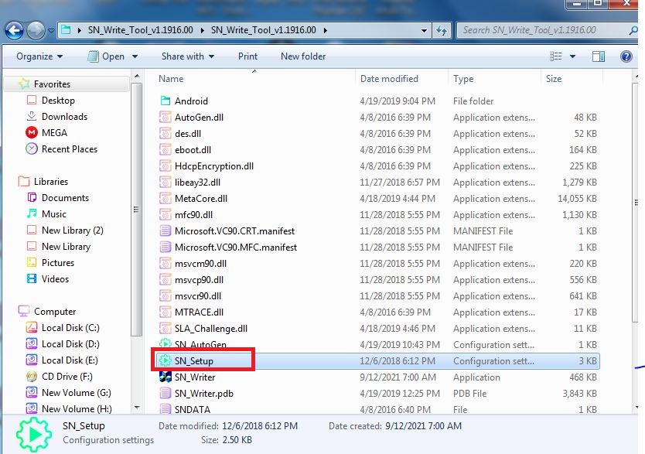The height and width of the screenshot is (454, 645).
Task: Open the Share with menu
Action: [x=188, y=56]
